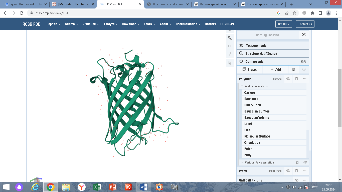
Task: Open a new browser tab
Action: coord(291,4)
